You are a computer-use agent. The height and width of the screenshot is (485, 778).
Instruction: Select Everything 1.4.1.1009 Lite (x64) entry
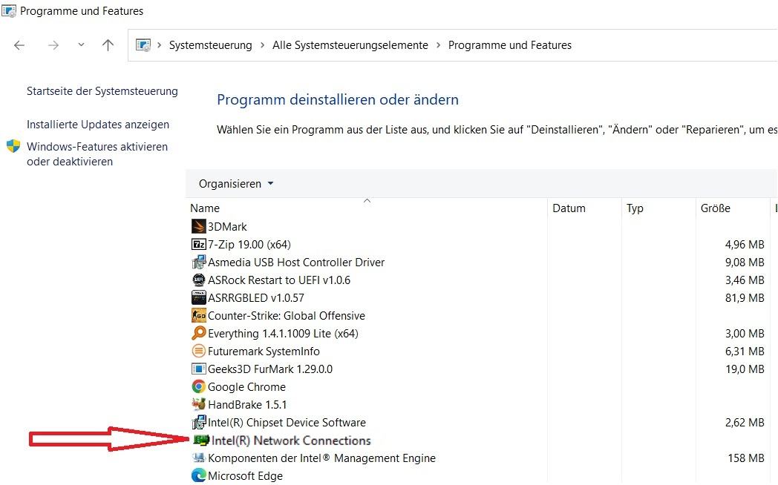coord(283,334)
